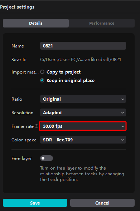Click the Frame rate help question-mark icon

click(37, 126)
